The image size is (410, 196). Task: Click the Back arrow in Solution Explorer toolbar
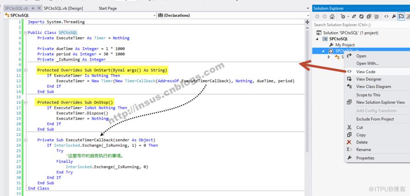[317, 17]
